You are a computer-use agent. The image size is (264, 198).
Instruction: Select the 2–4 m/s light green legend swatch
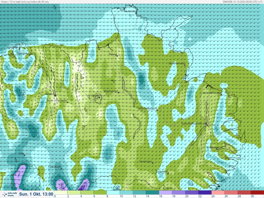(74, 192)
